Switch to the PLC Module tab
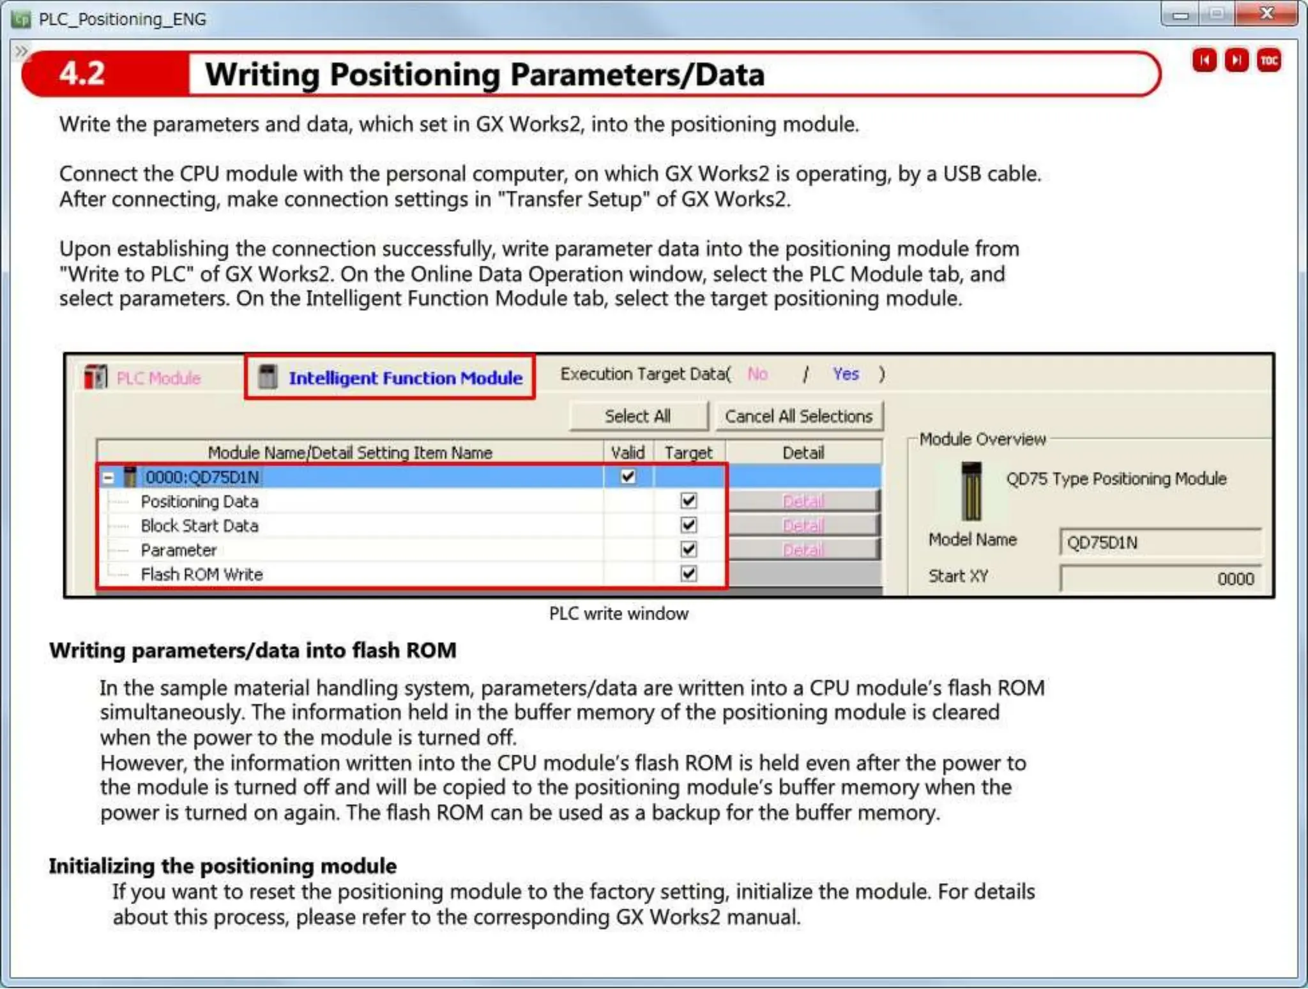The height and width of the screenshot is (989, 1308). click(158, 378)
